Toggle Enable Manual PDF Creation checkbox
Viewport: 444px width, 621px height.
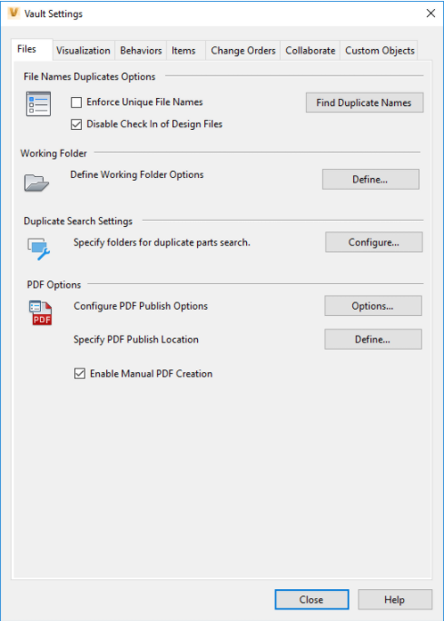coord(80,373)
